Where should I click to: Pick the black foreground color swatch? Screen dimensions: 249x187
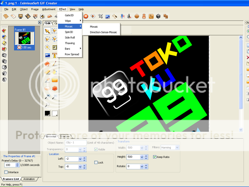[47, 113]
